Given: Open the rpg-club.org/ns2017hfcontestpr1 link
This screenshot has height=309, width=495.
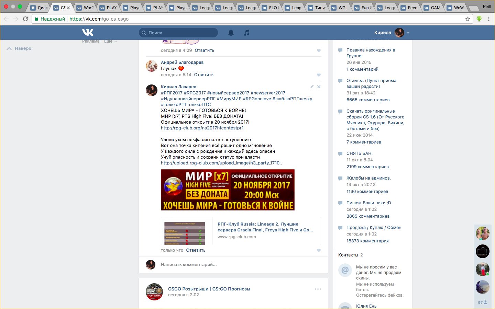Looking at the screenshot, I should click(x=202, y=128).
